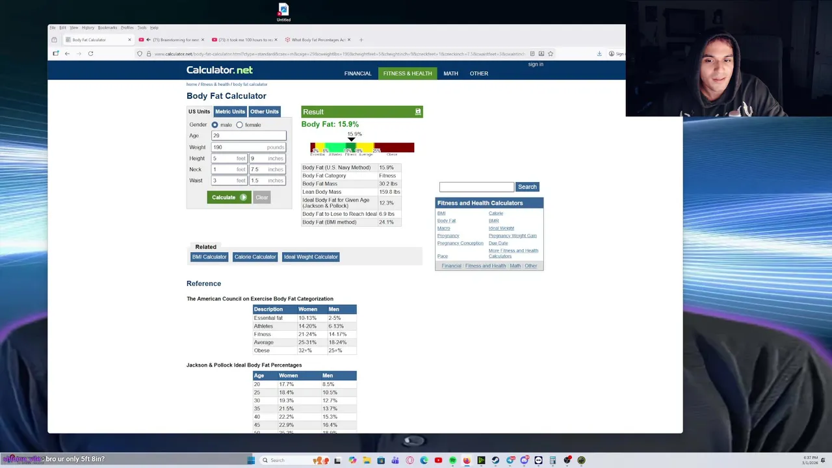832x468 pixels.
Task: Launch Microsoft Edge from the taskbar
Action: click(x=424, y=460)
